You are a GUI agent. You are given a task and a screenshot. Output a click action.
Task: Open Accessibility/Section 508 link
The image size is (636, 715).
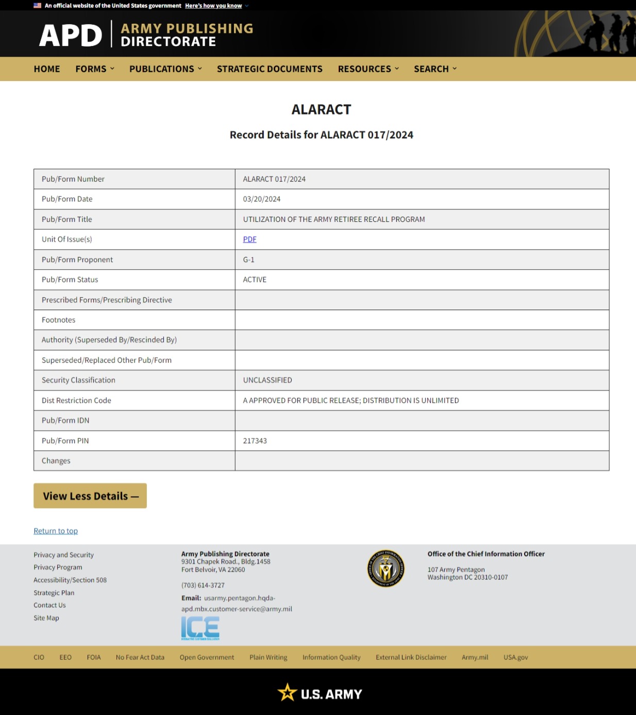(70, 580)
